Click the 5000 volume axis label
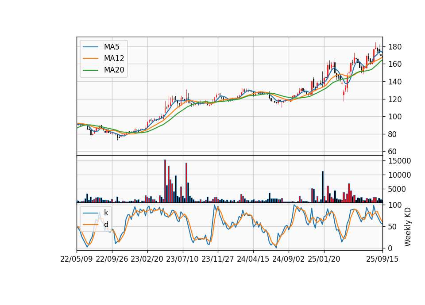The image size is (425, 305). pyautogui.click(x=397, y=189)
